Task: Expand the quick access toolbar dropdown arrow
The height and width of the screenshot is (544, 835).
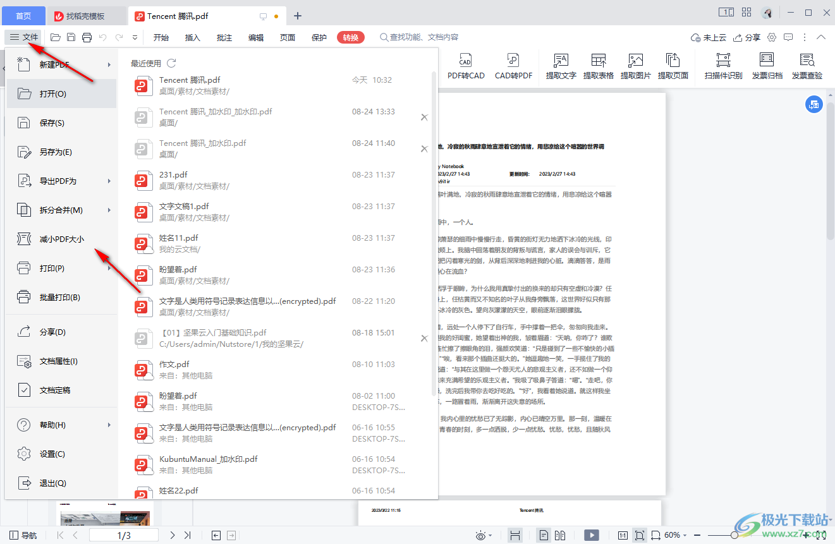Action: coord(134,38)
